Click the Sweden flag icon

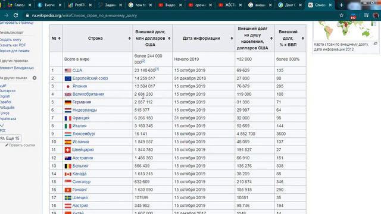pos(68,198)
